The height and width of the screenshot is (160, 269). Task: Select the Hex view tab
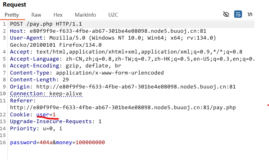coord(58,15)
